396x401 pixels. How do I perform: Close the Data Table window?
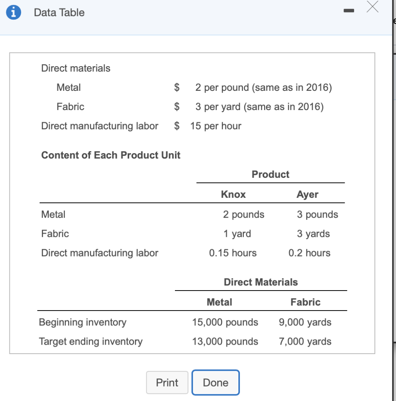point(372,7)
